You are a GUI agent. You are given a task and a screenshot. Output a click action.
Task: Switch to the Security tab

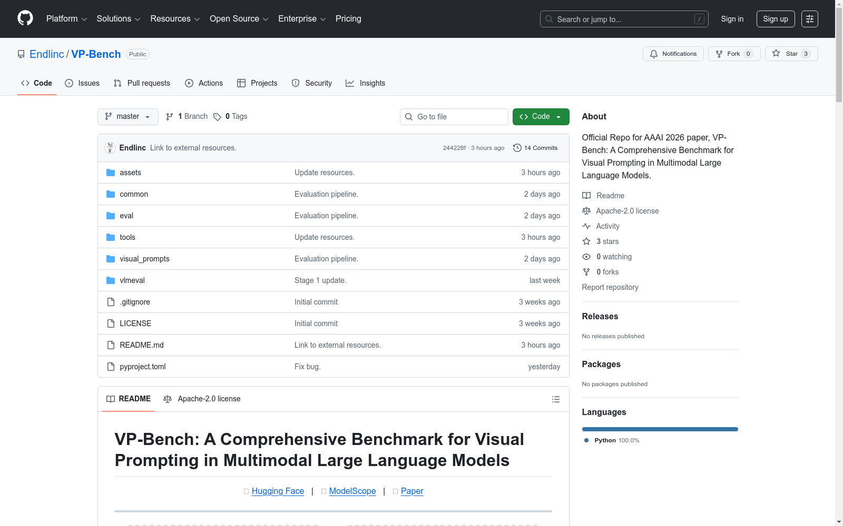pyautogui.click(x=312, y=83)
